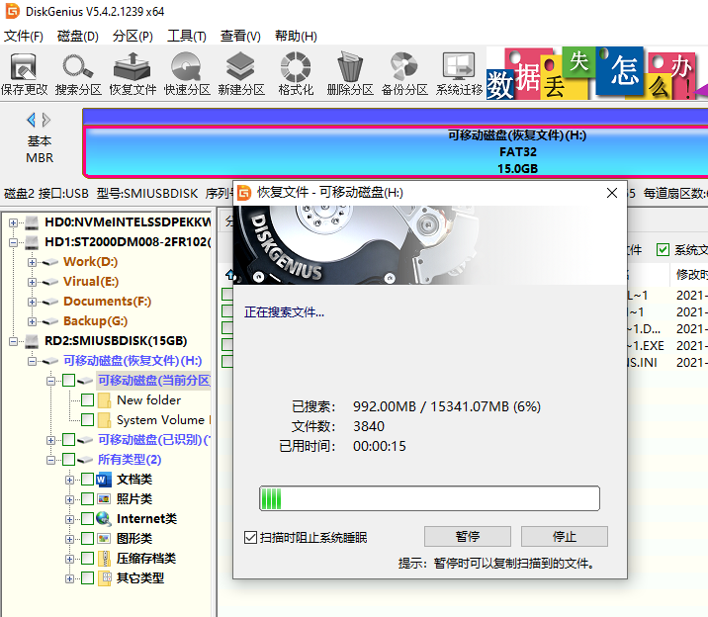708x617 pixels.
Task: Toggle the 系统文件 filter checkbox
Action: click(x=663, y=249)
